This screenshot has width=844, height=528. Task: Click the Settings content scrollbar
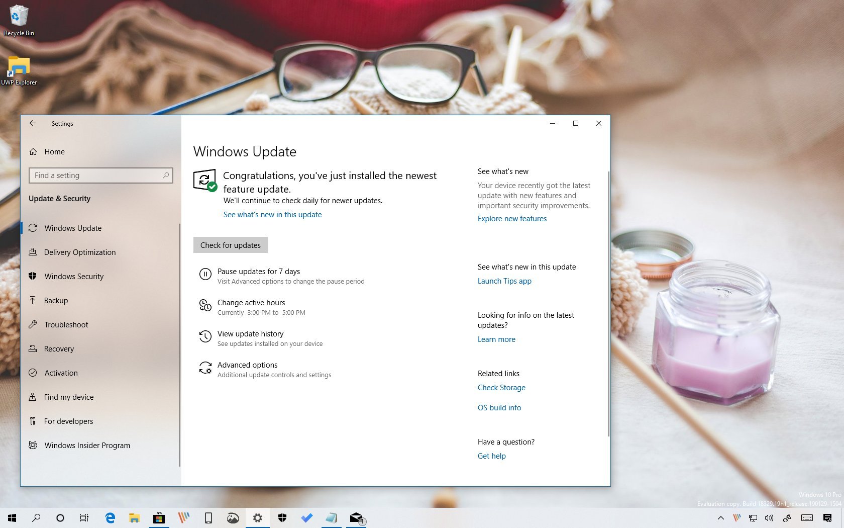point(608,304)
